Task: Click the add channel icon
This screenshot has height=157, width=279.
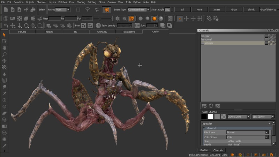Action: (x=204, y=106)
